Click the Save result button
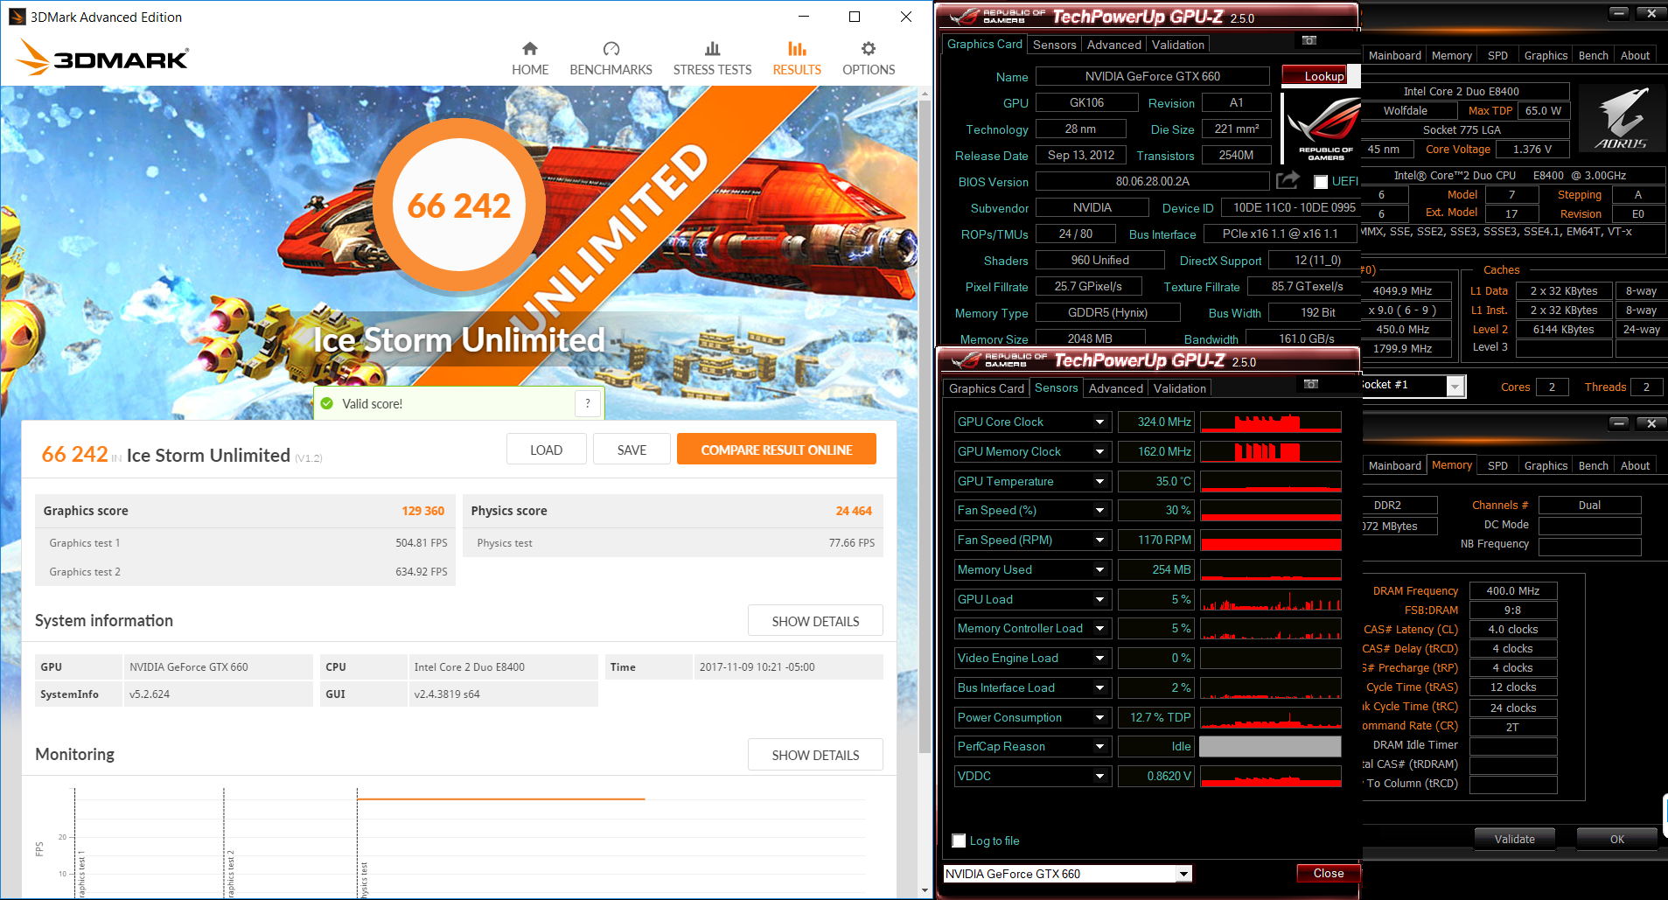The height and width of the screenshot is (900, 1668). tap(632, 450)
